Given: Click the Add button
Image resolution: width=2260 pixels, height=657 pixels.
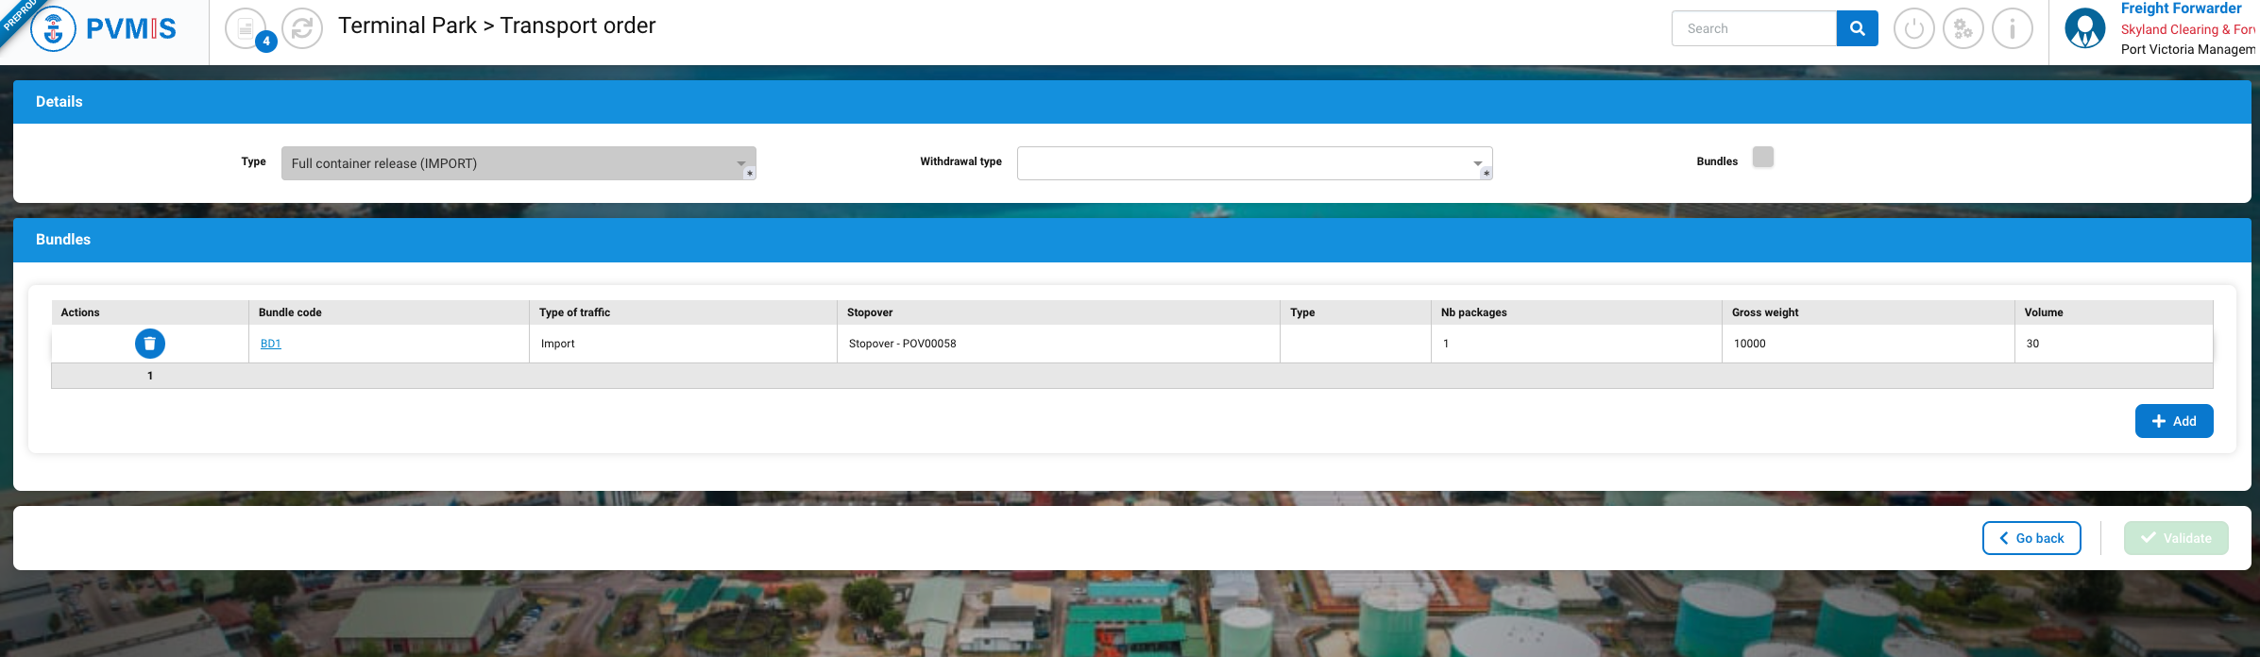Looking at the screenshot, I should (2173, 421).
